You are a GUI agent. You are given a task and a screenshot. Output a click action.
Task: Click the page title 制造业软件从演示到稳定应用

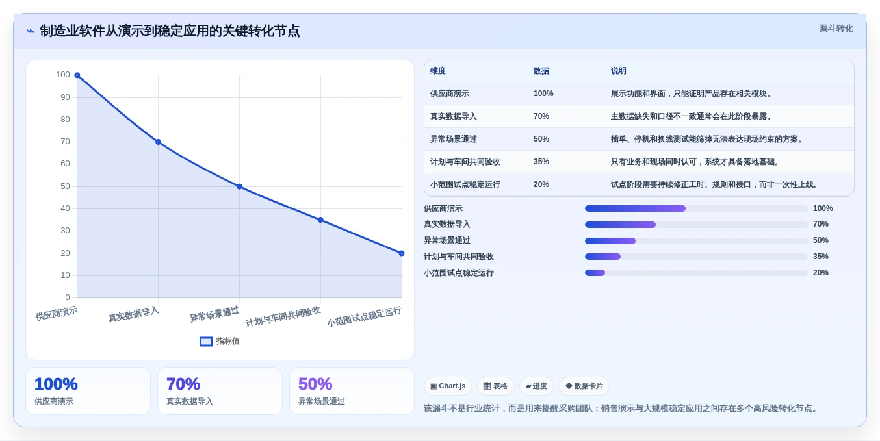(170, 31)
